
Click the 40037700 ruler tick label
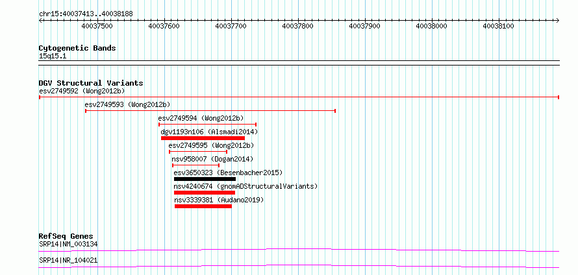(x=231, y=26)
